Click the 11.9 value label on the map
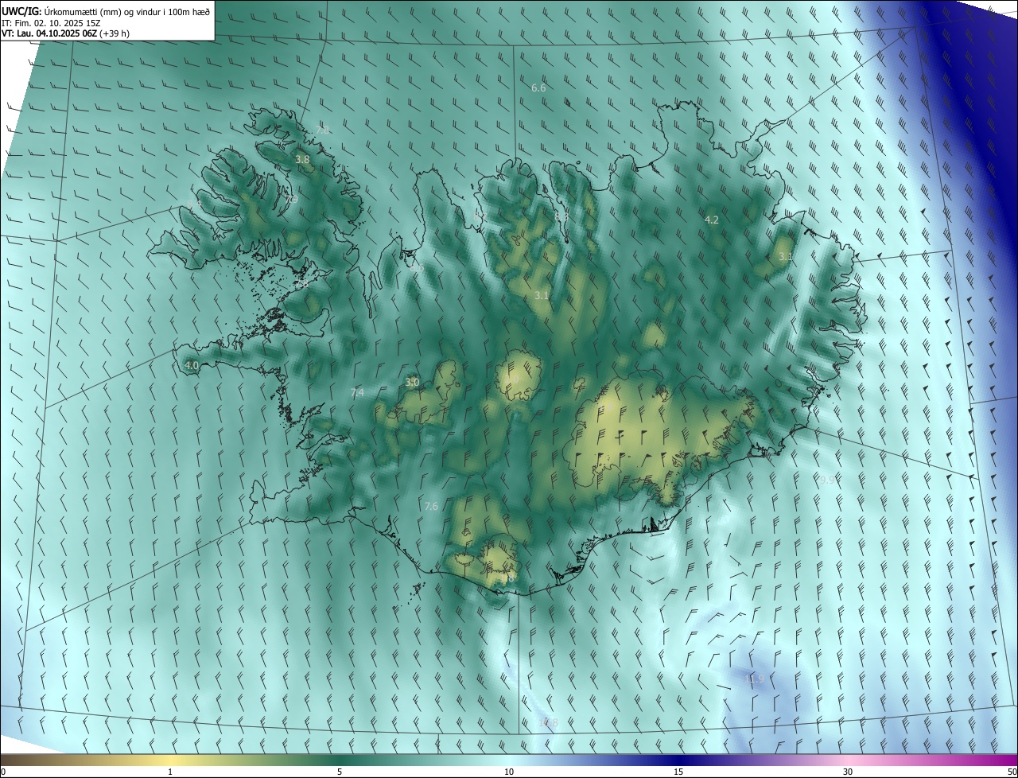Viewport: 1018px width, 778px height. [755, 679]
